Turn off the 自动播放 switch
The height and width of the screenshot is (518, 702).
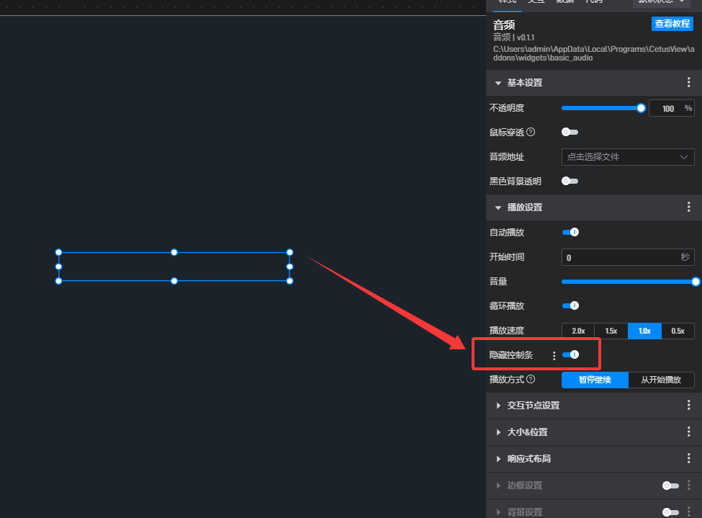(x=570, y=232)
